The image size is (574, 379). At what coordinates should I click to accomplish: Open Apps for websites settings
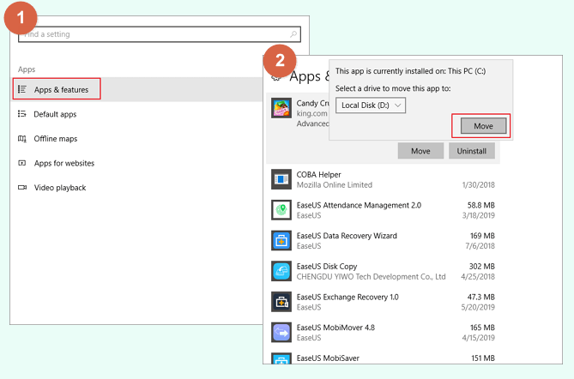click(63, 163)
